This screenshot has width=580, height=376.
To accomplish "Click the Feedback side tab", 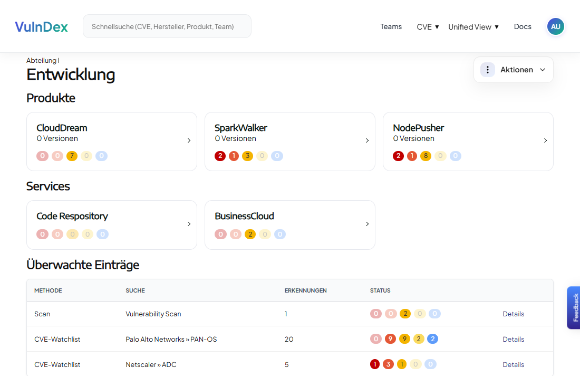I will tap(574, 307).
